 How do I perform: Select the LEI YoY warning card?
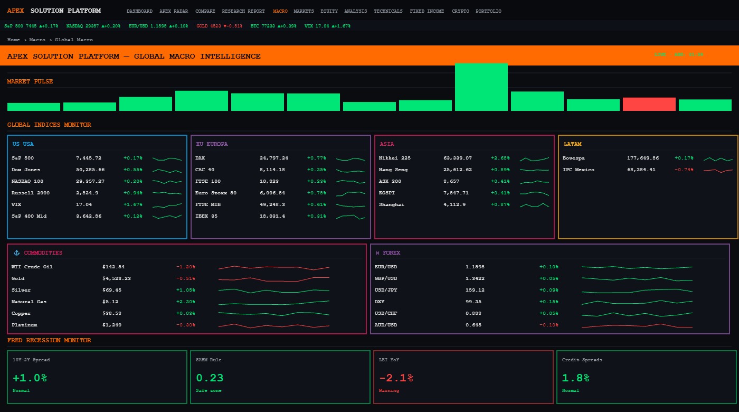click(463, 377)
